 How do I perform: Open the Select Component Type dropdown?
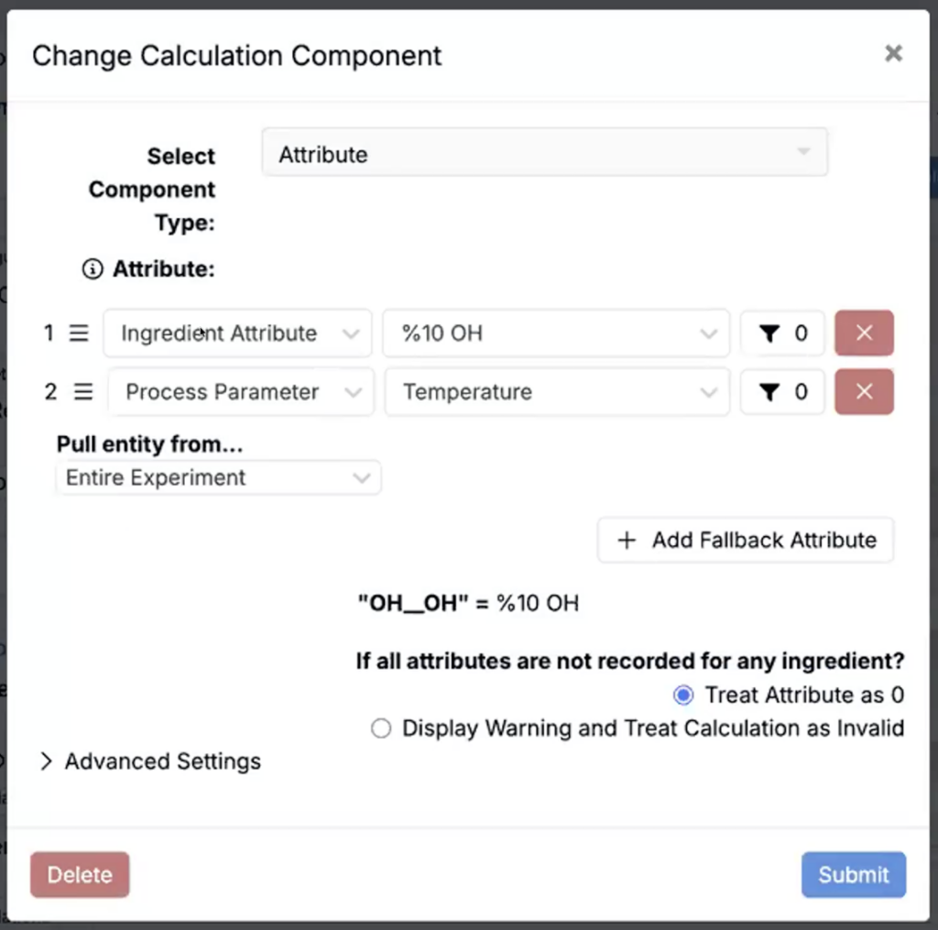pyautogui.click(x=544, y=154)
